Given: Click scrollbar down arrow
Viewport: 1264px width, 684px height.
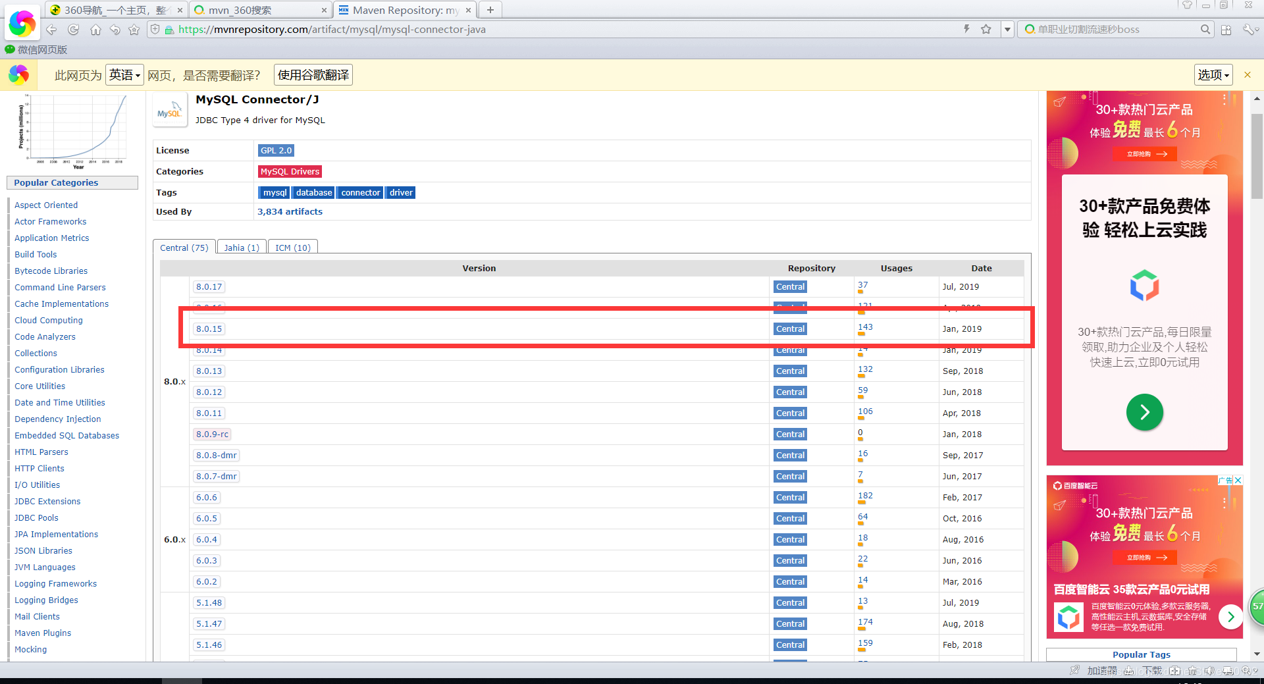Looking at the screenshot, I should [x=1257, y=654].
